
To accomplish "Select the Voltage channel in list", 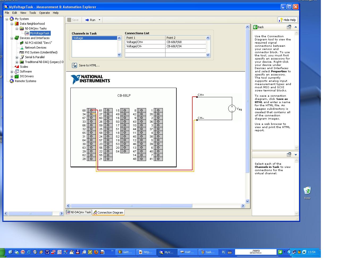I will [95, 38].
